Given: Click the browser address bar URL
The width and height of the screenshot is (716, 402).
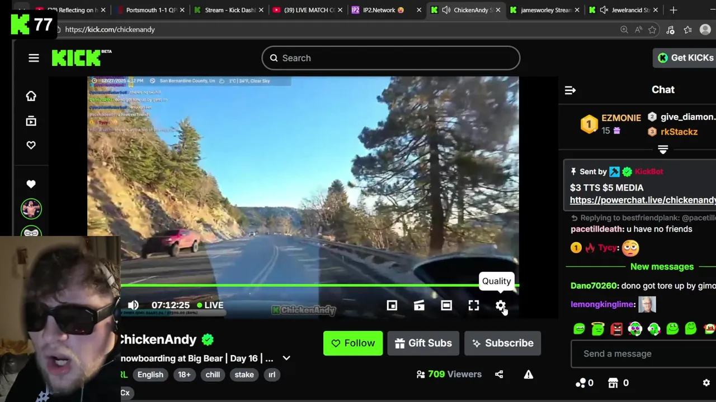Looking at the screenshot, I should pos(110,30).
